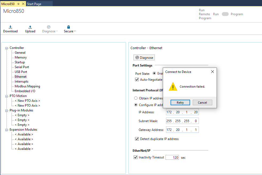Select the Ethernet tree item
262x175 pixels.
click(21, 77)
